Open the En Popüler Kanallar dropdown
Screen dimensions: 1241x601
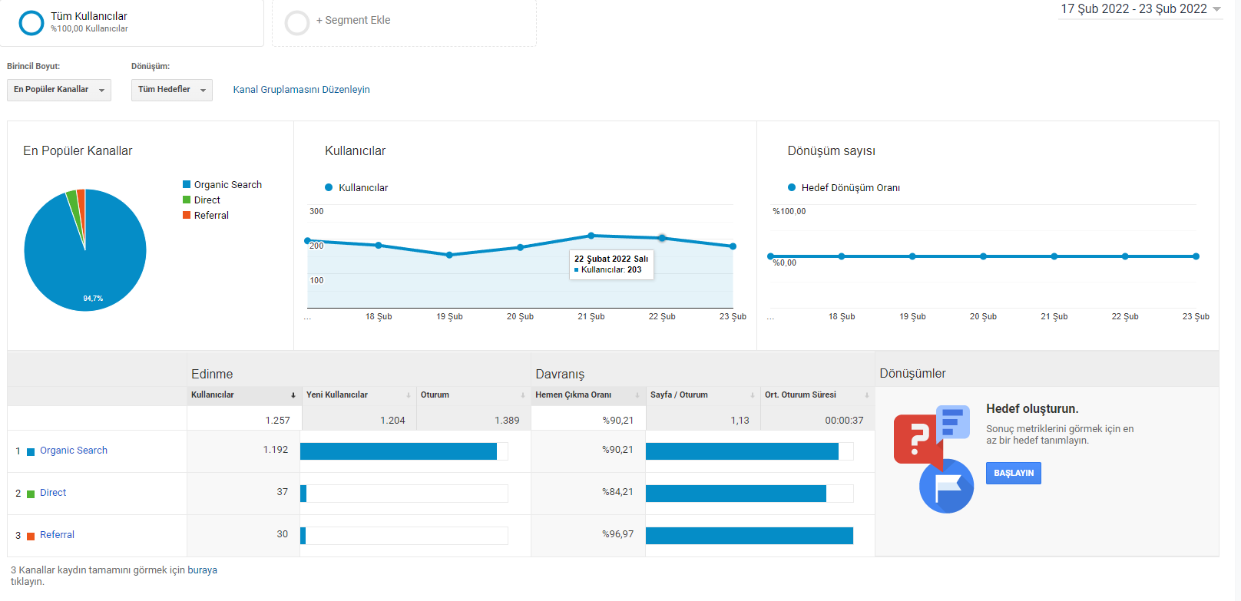click(59, 90)
